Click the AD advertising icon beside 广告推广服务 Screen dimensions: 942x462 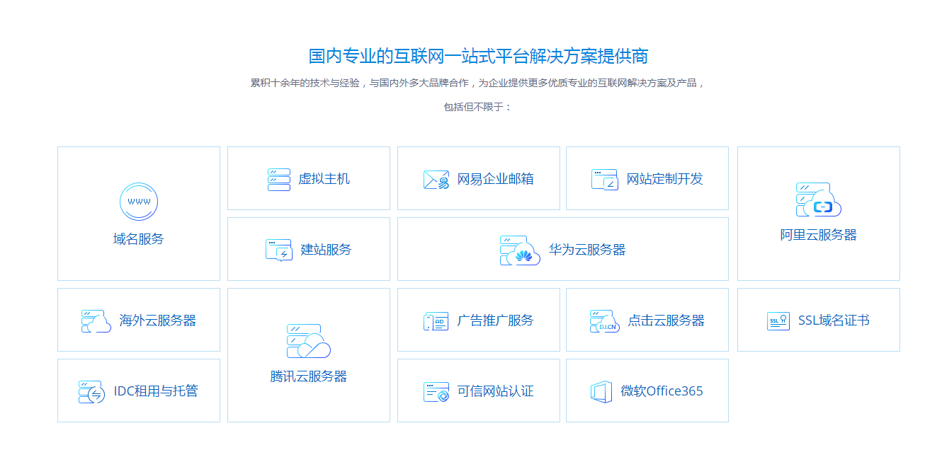point(436,321)
